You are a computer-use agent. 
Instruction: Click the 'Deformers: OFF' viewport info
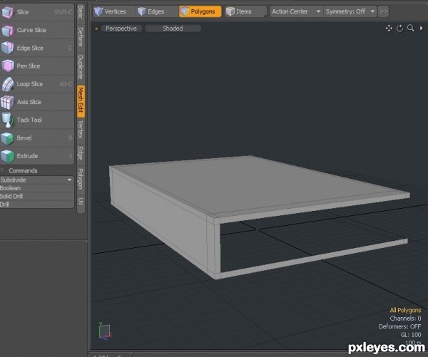click(x=400, y=326)
